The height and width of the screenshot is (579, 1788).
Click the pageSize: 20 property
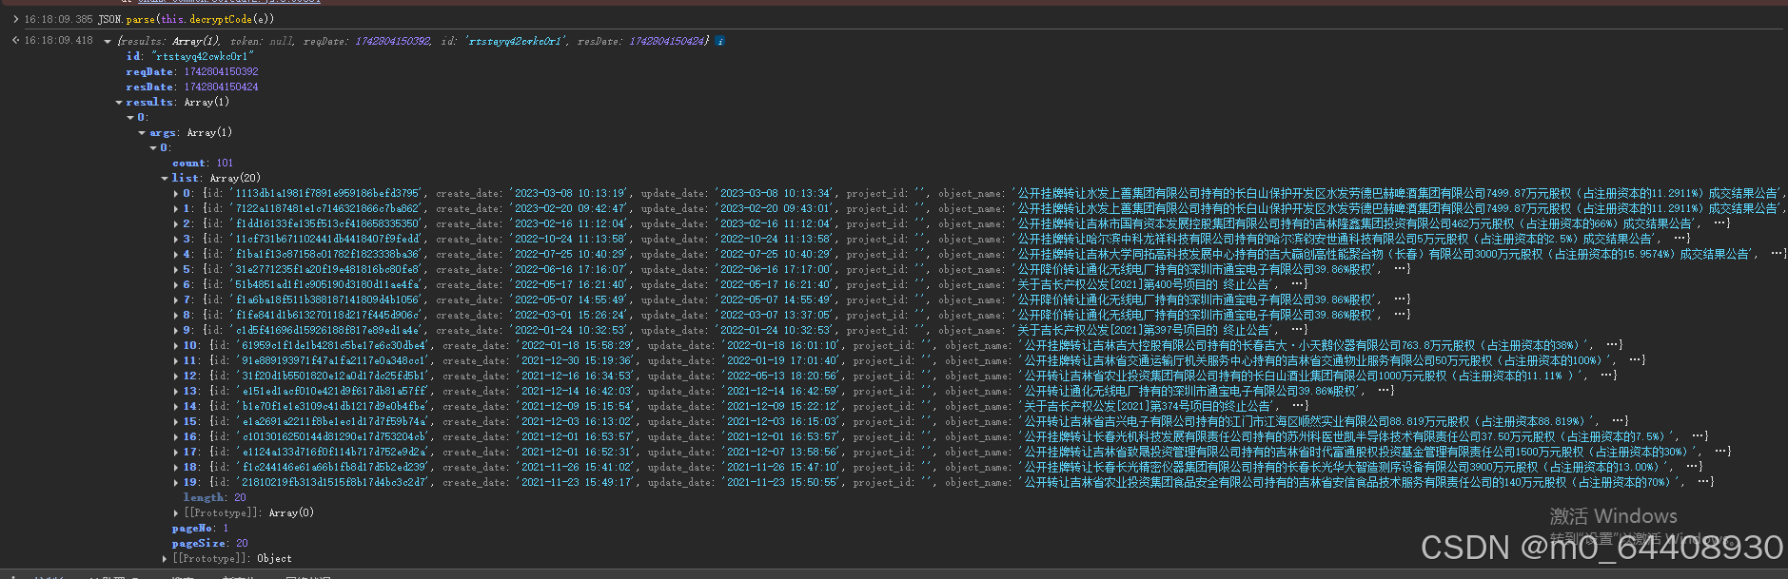[x=210, y=544]
